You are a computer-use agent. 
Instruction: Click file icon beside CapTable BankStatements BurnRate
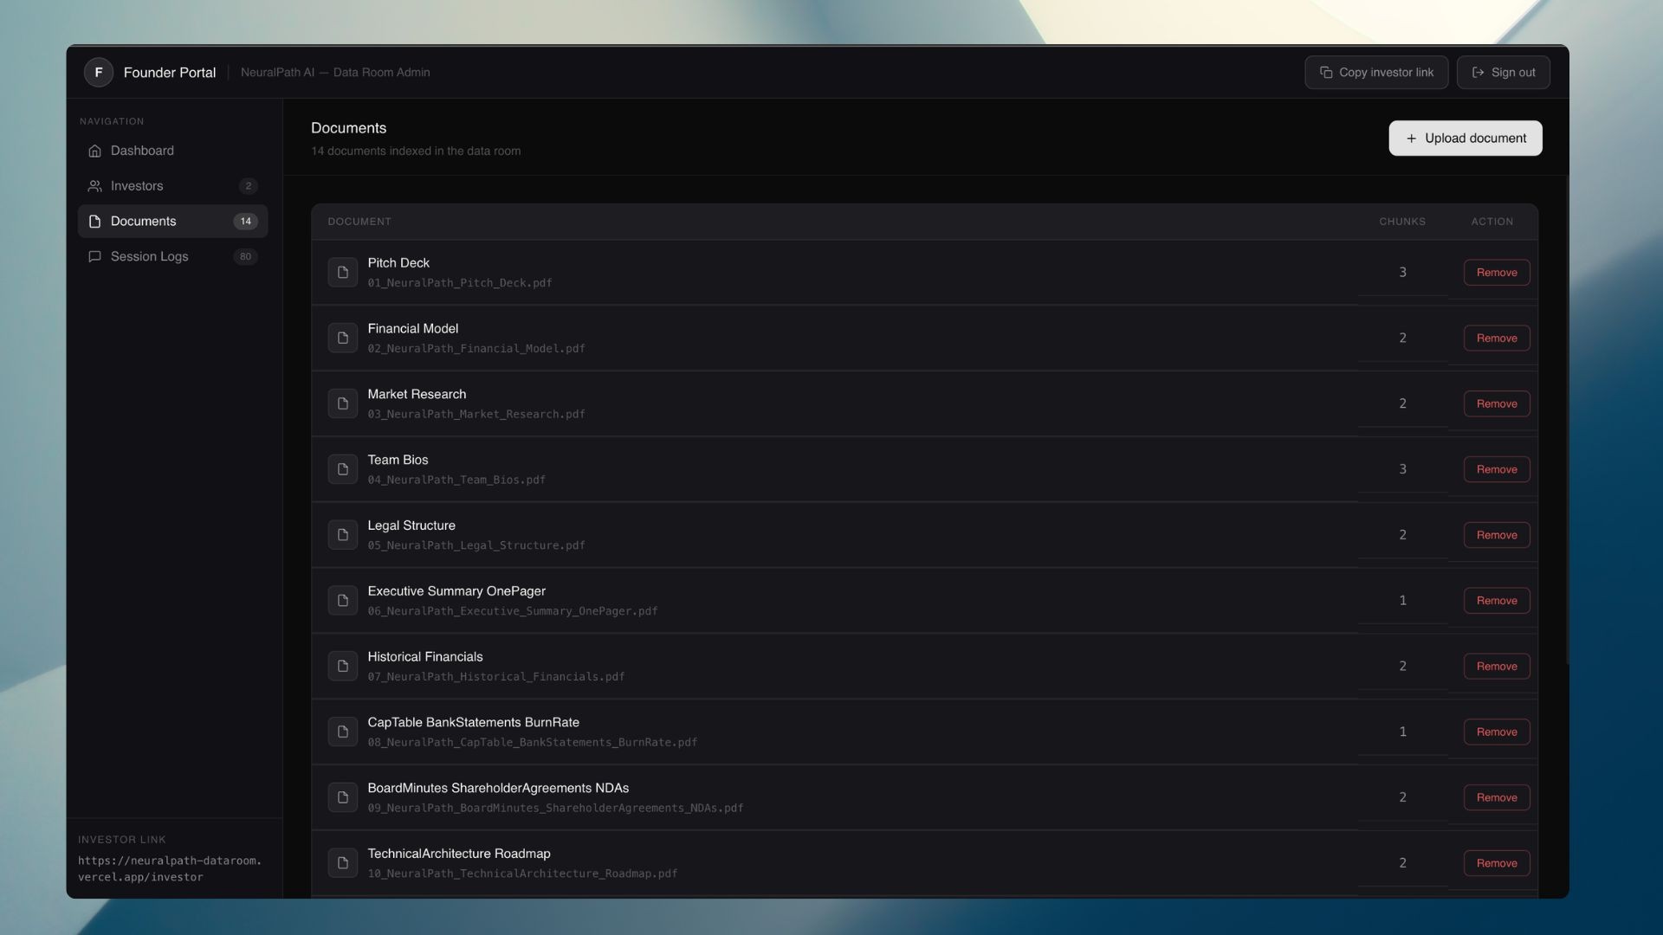point(343,732)
